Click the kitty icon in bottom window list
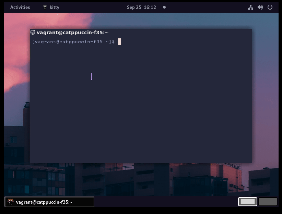Image resolution: width=282 pixels, height=214 pixels. [x=11, y=202]
